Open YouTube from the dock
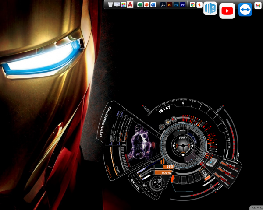Viewport: 263px width, 210px height. tap(227, 11)
